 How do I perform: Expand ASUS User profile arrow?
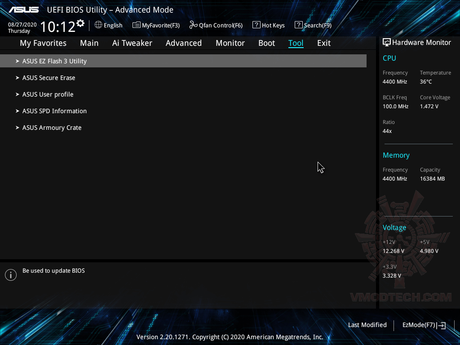click(18, 94)
